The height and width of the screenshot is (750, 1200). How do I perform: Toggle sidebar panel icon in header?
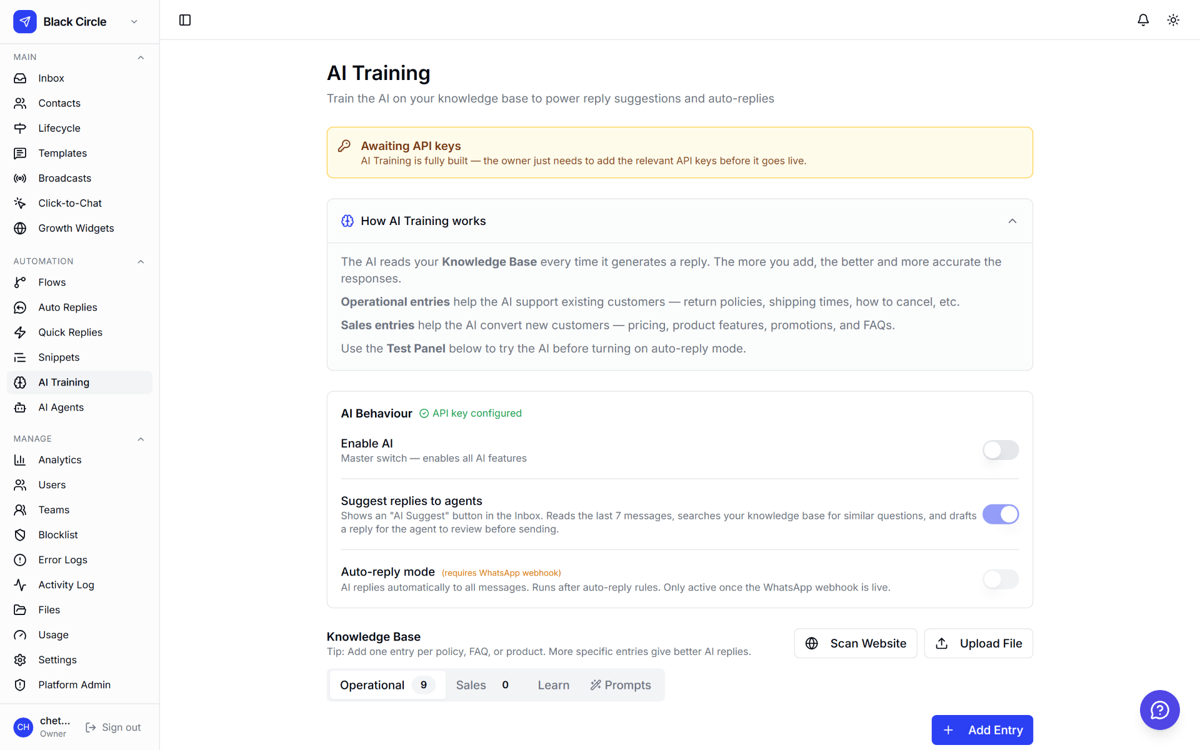click(x=185, y=20)
